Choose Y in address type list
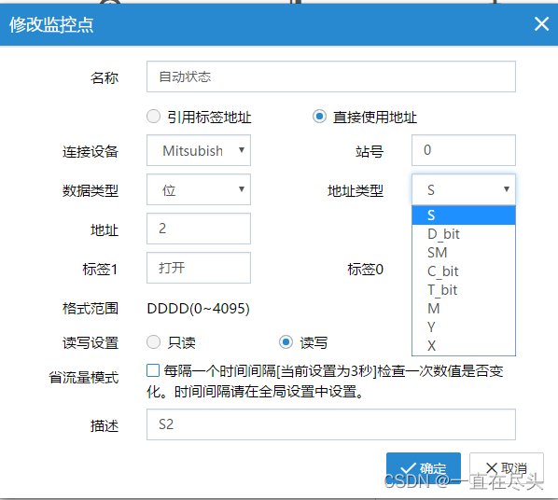 [464, 326]
